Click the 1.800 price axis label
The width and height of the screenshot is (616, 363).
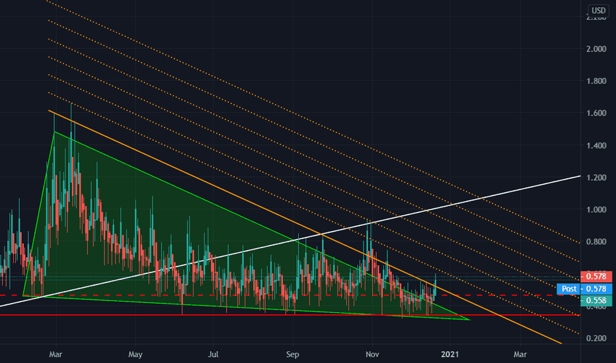click(x=596, y=81)
